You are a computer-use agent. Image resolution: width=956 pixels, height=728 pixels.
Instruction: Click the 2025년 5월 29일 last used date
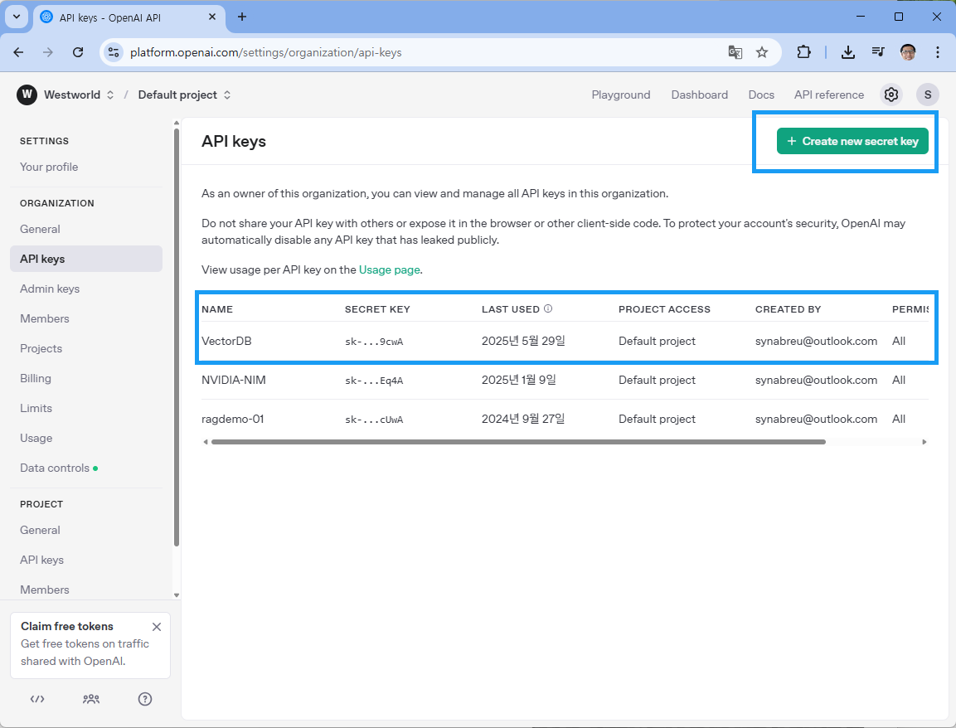pyautogui.click(x=523, y=341)
